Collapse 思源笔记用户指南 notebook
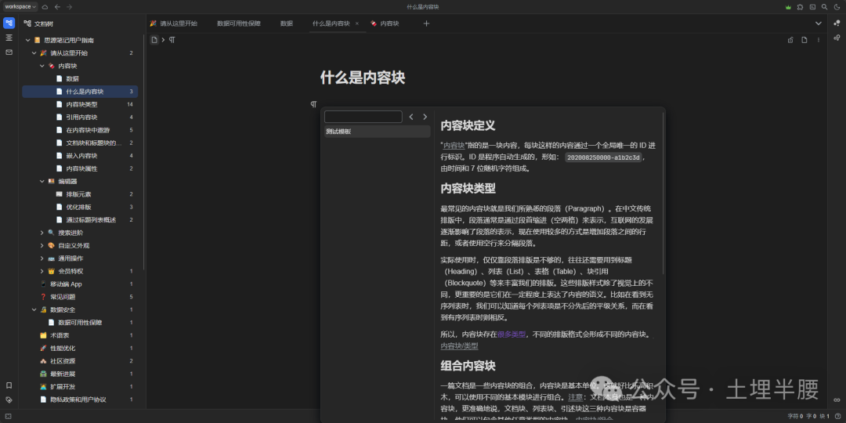 click(28, 41)
